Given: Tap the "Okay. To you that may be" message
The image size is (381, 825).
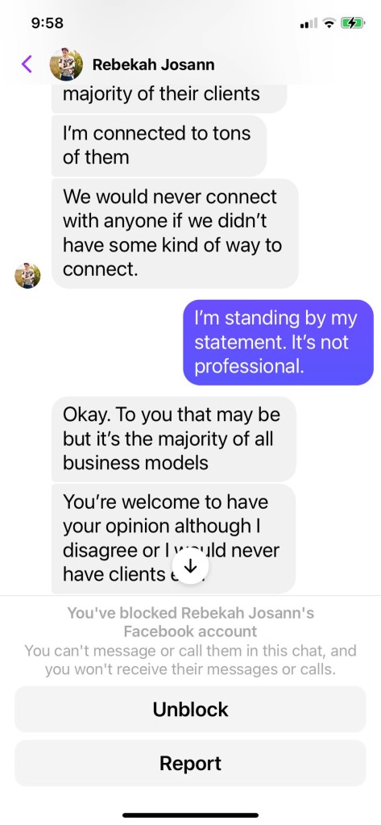Looking at the screenshot, I should tap(174, 439).
